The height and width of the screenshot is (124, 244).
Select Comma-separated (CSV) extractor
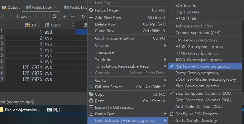coord(205,33)
